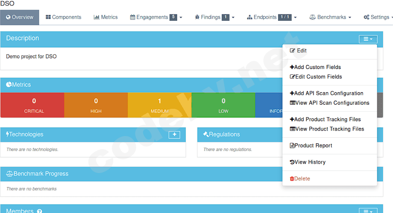Click the Endpoints sitemap icon
Viewport: 393px width, 213px height.
250,17
